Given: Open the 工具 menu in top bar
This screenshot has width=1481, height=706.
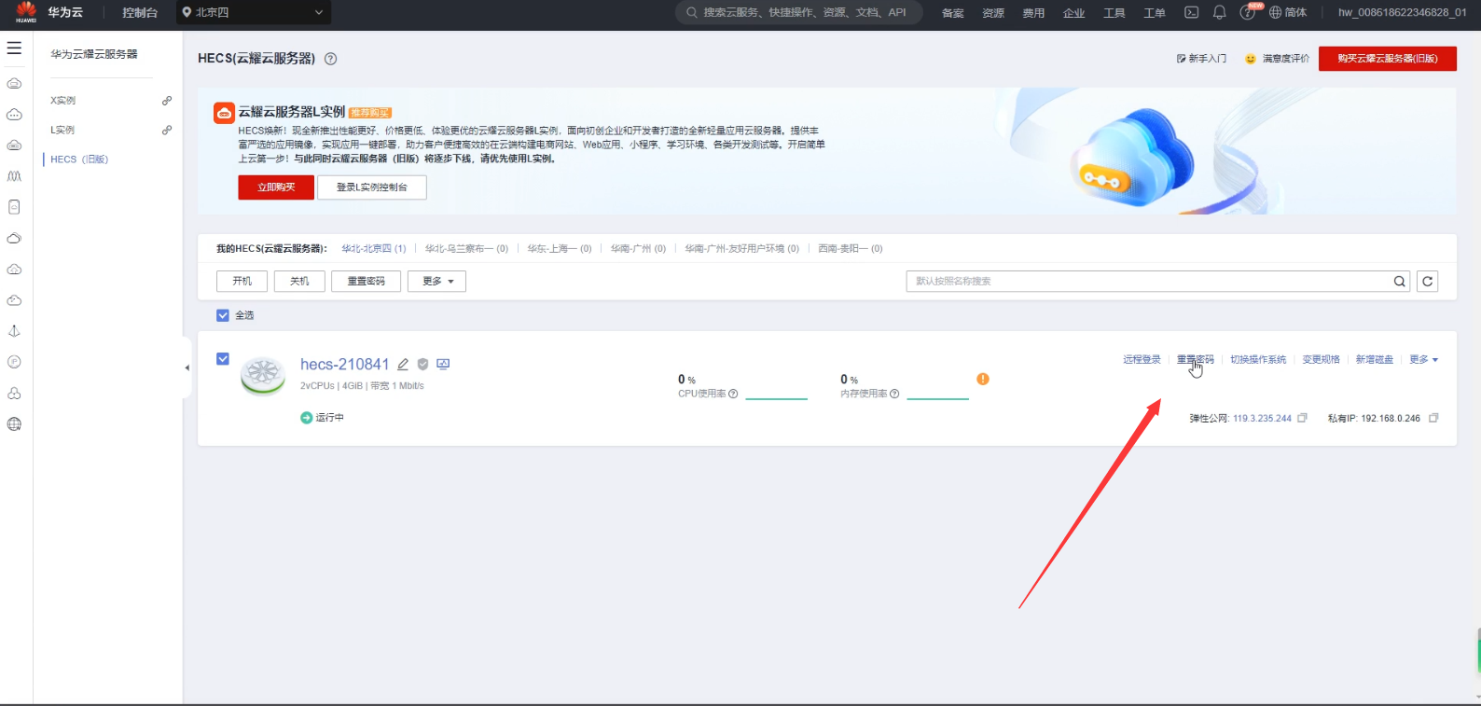Looking at the screenshot, I should tap(1114, 13).
